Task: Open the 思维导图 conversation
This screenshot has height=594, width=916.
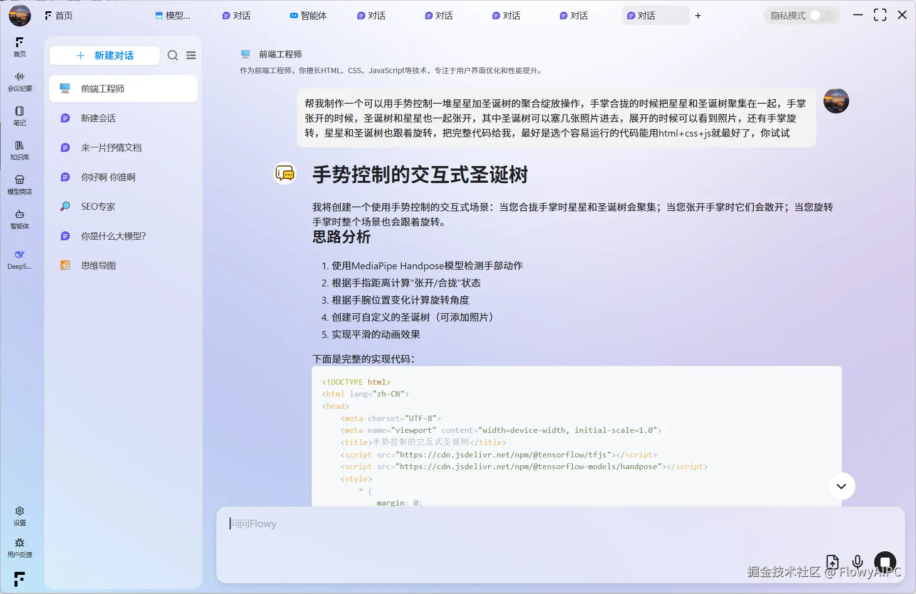Action: (123, 266)
